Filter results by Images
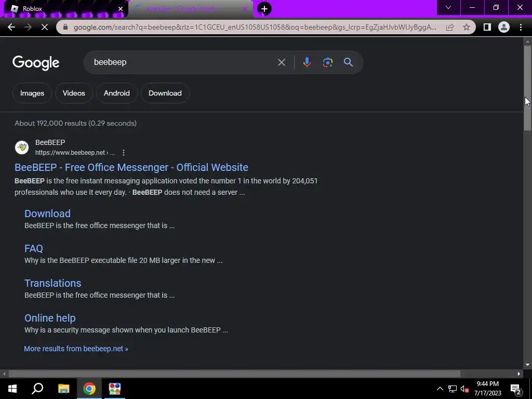Screen dimensions: 532x399 (x=32, y=94)
